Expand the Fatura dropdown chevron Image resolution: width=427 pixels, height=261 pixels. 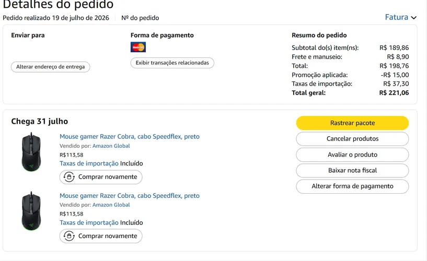tap(413, 18)
